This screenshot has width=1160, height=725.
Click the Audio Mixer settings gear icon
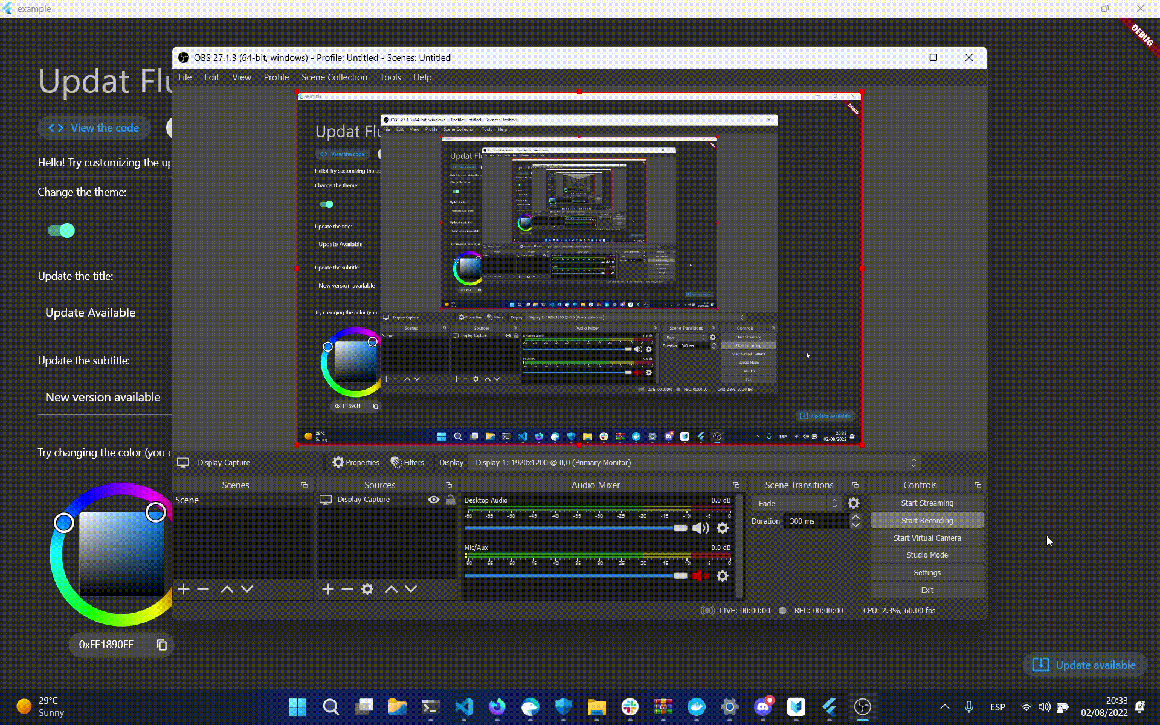tap(723, 528)
